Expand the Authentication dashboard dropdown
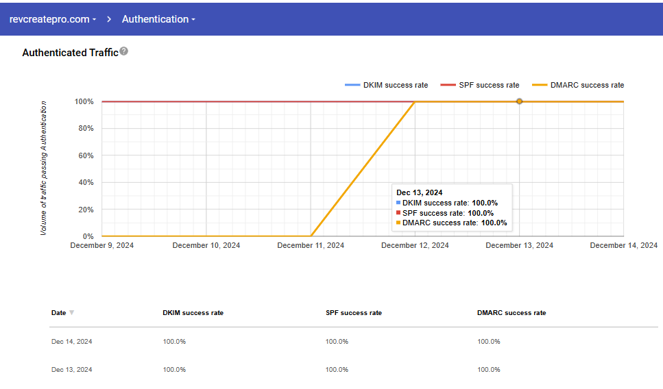Image resolution: width=663 pixels, height=389 pixels. pyautogui.click(x=158, y=19)
